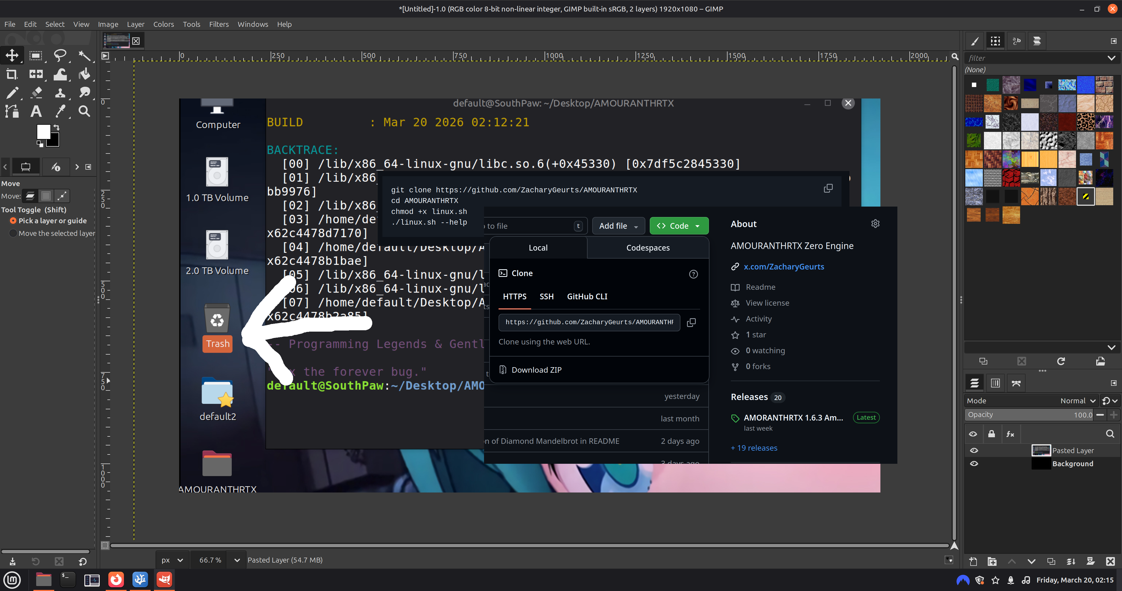Refresh the patterns list
Screen dimensions: 1122x591
pos(1061,361)
